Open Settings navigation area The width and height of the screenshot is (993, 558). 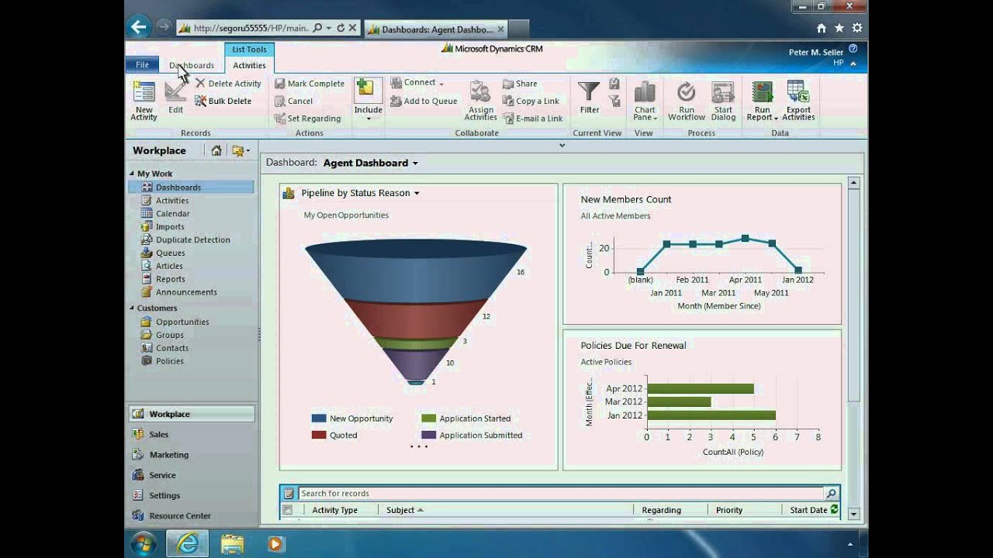click(192, 494)
